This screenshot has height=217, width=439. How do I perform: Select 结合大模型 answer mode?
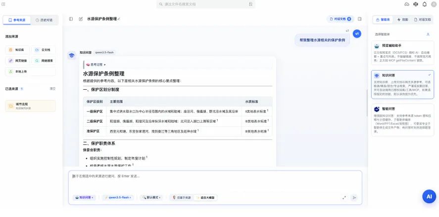pyautogui.click(x=205, y=197)
